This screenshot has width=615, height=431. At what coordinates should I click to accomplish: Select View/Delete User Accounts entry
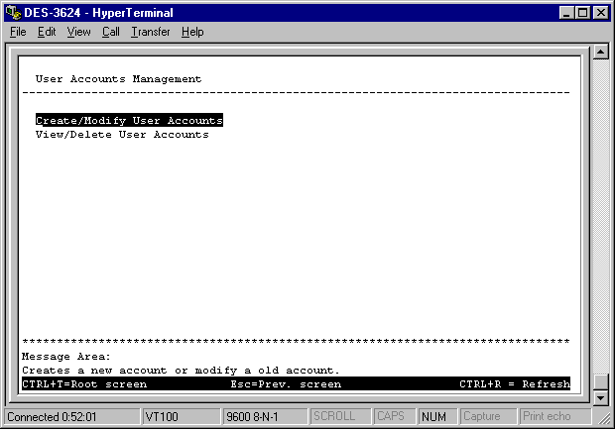[122, 134]
